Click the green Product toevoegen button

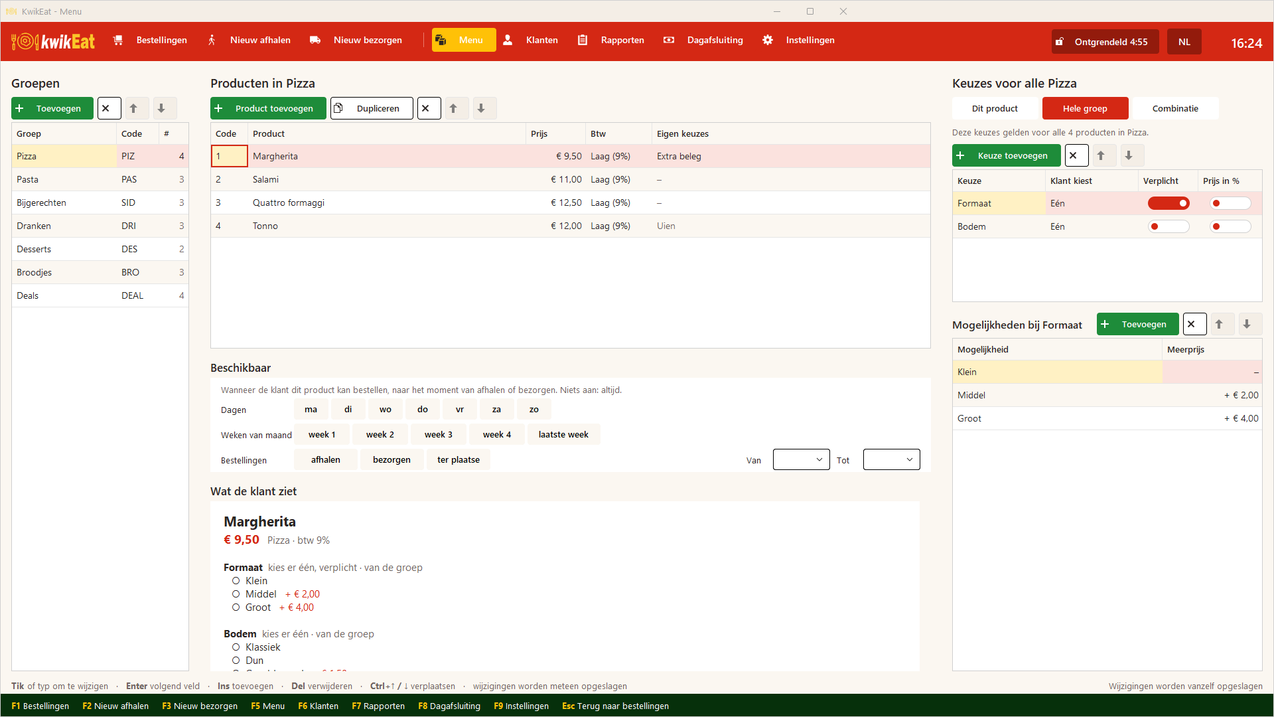(268, 108)
